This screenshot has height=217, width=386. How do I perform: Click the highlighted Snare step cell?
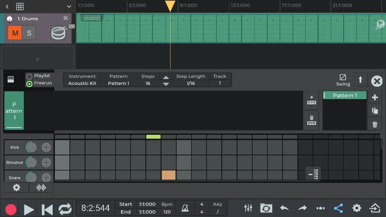tap(169, 175)
